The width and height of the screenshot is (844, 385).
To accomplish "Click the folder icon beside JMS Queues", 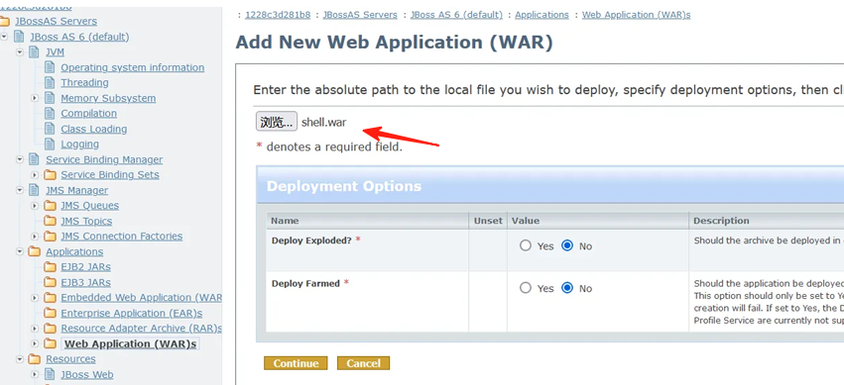I will [x=50, y=205].
